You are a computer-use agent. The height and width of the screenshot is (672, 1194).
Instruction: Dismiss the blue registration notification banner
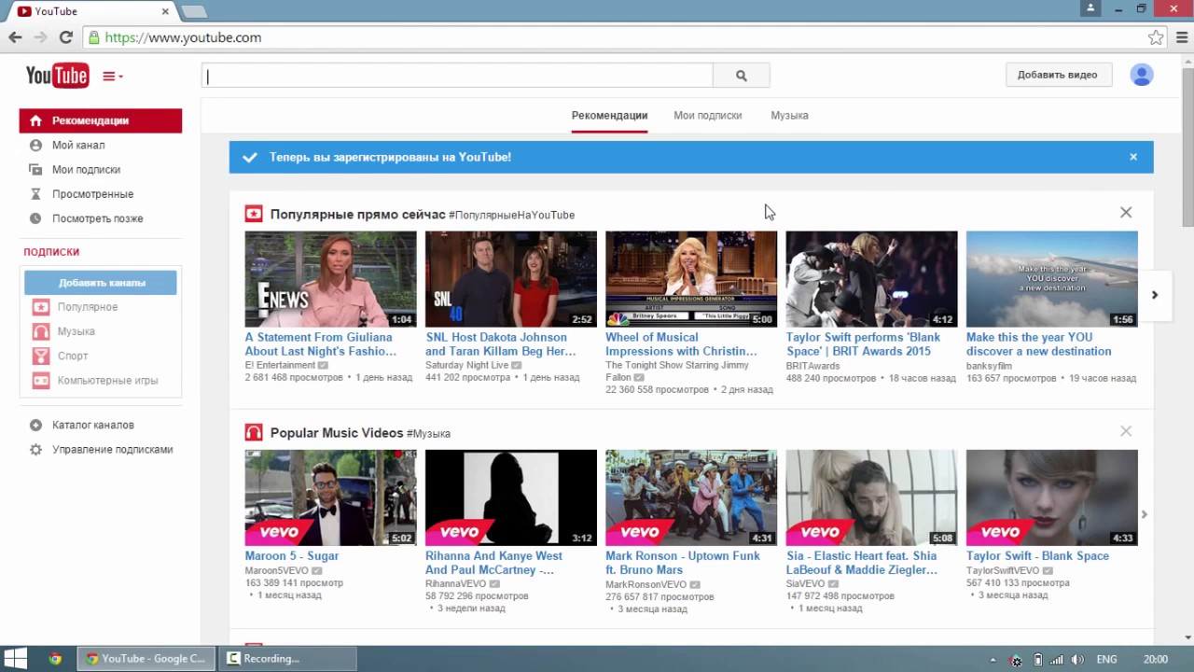1133,157
